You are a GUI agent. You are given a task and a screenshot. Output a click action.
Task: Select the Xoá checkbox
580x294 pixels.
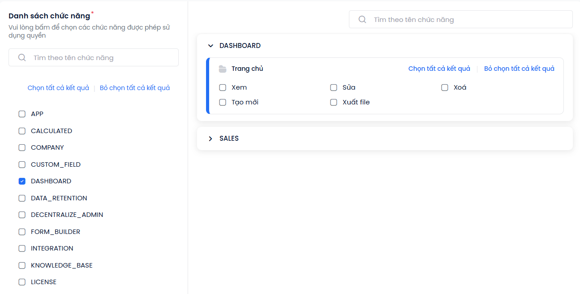click(445, 88)
